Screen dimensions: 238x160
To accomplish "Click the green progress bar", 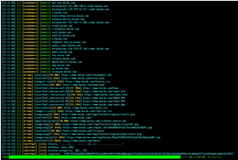I will (95, 157).
